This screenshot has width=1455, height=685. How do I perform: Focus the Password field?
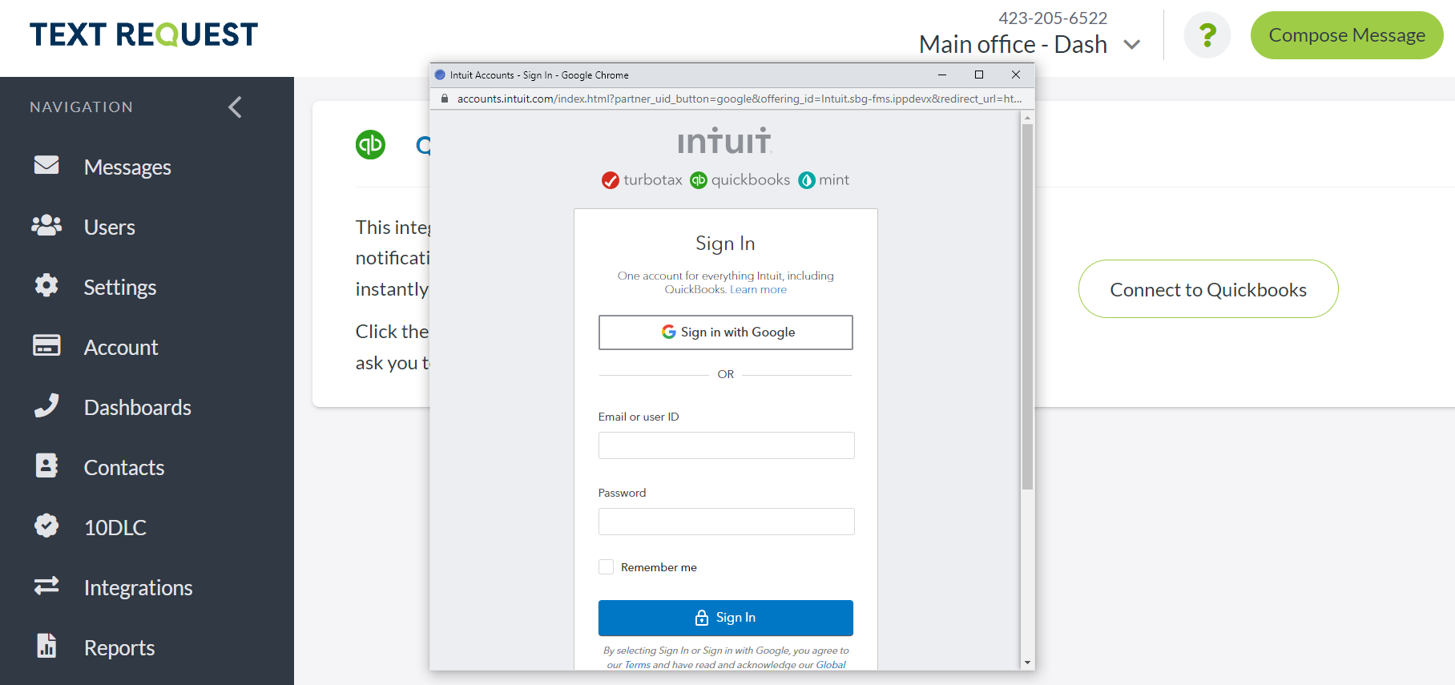(x=727, y=522)
